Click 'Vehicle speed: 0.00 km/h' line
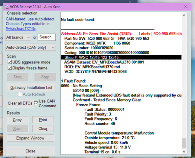This screenshot has height=158, width=195. pyautogui.click(x=106, y=143)
